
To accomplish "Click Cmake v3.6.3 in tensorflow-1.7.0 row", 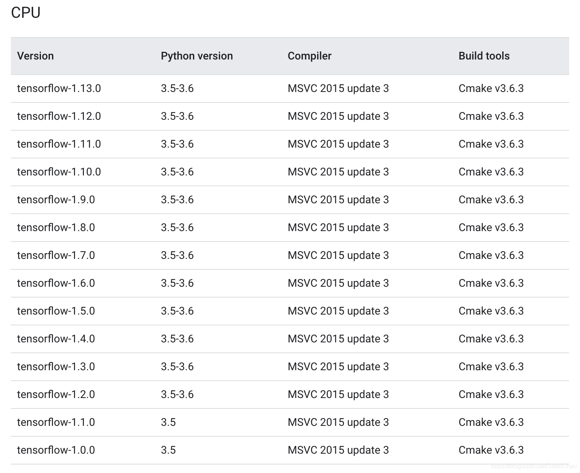I will [491, 255].
